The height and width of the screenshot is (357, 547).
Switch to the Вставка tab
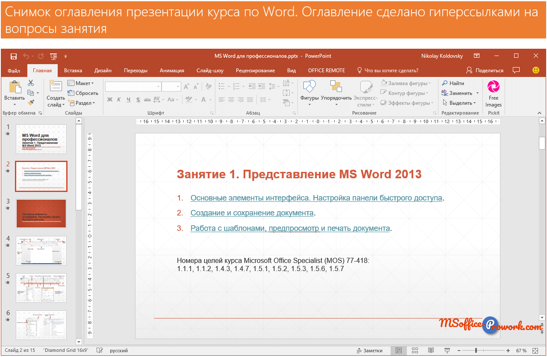[73, 70]
